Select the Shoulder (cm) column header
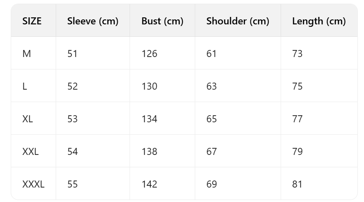The width and height of the screenshot is (364, 202). tap(238, 21)
